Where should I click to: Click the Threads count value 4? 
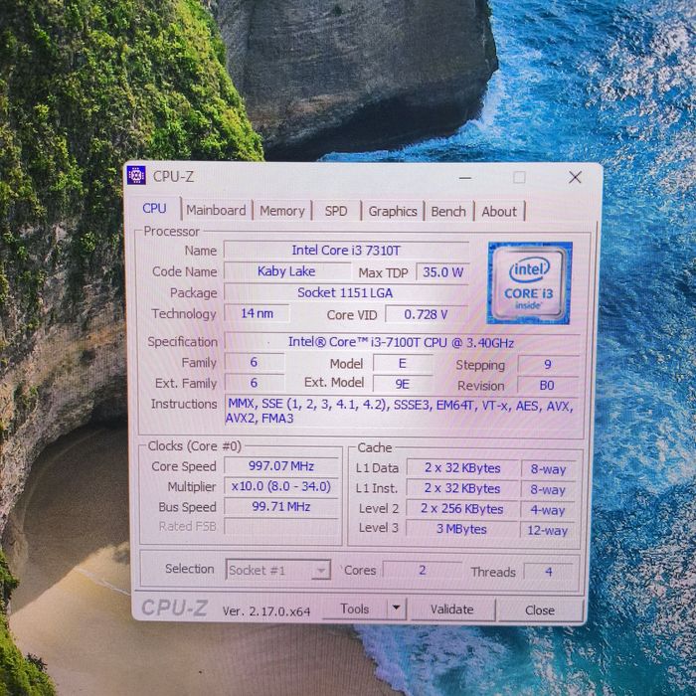[549, 572]
